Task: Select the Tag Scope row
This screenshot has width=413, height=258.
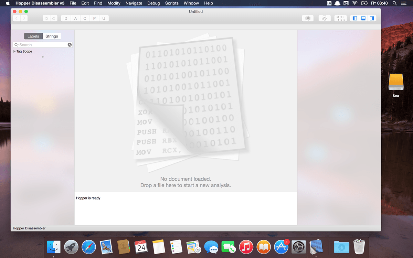Action: (x=42, y=51)
